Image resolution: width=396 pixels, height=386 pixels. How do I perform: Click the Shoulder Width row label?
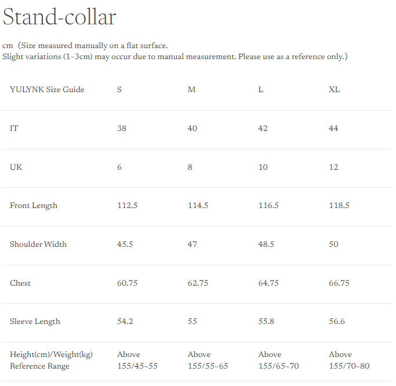[x=38, y=244]
